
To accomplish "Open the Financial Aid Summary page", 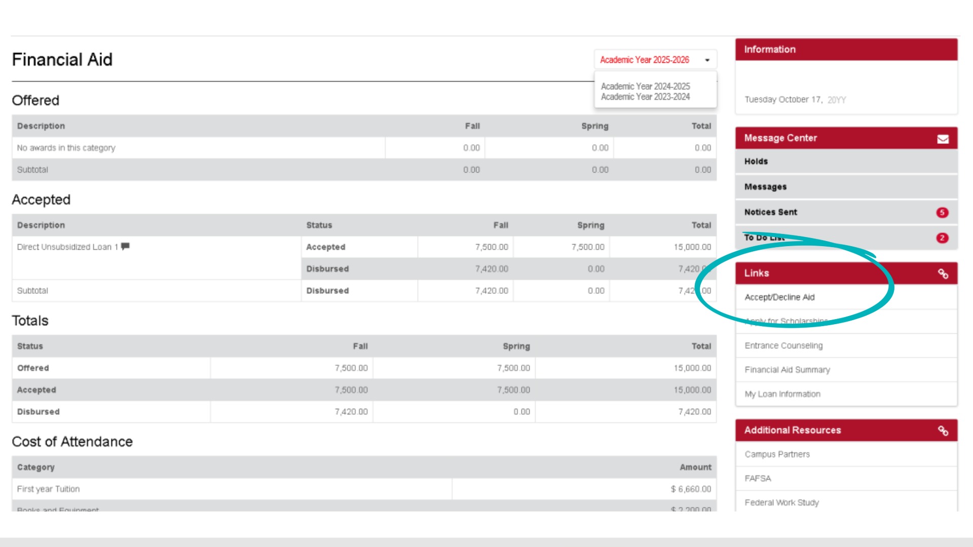I will tap(787, 370).
